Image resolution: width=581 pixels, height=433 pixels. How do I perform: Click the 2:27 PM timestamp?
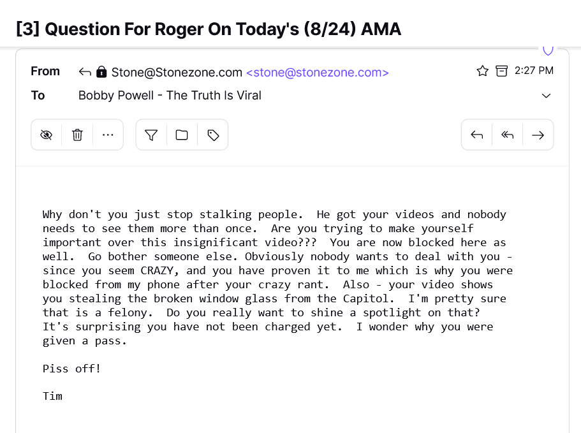[533, 71]
